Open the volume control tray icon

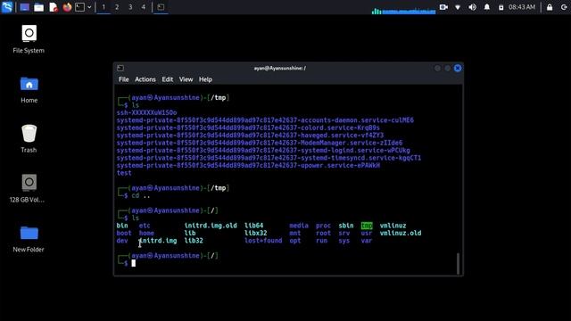click(472, 7)
